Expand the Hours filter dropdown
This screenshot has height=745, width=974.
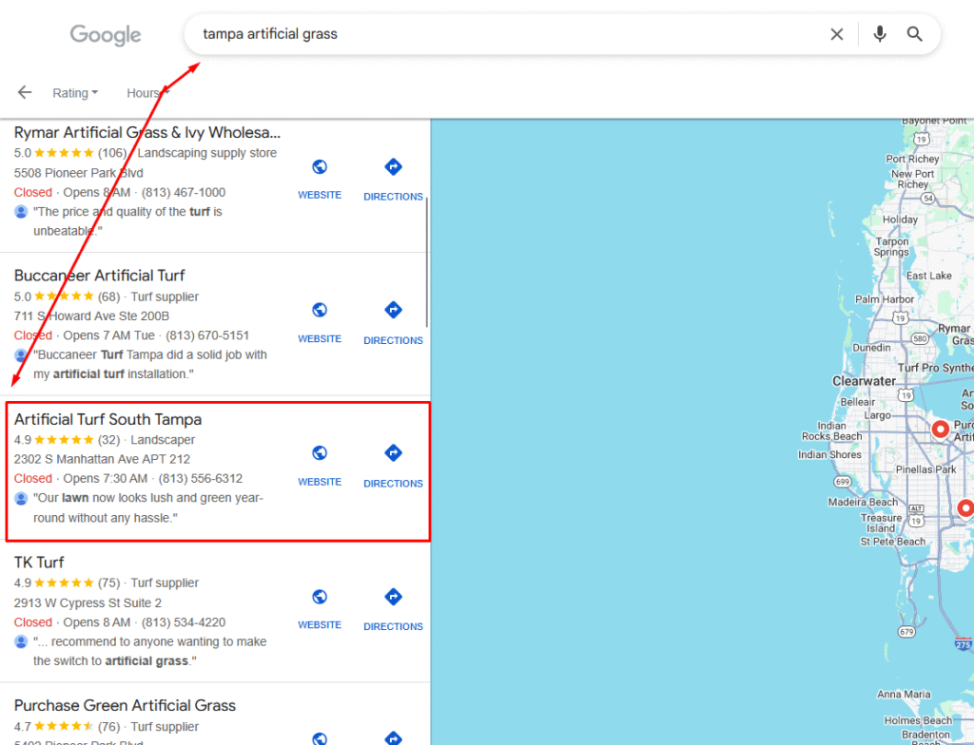(147, 93)
